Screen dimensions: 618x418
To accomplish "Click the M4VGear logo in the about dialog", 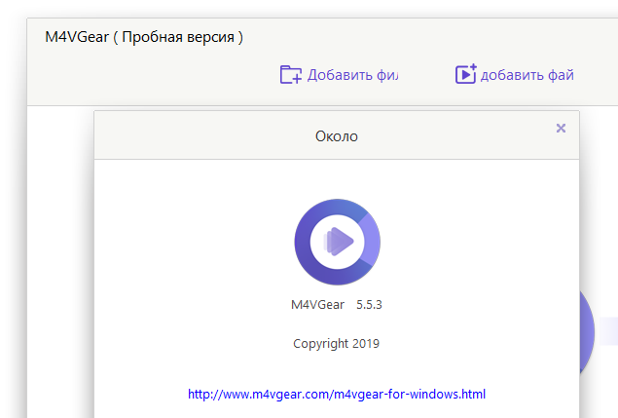I will coord(338,242).
